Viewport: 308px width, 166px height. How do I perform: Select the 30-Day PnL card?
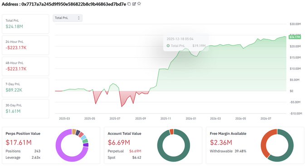(25, 109)
